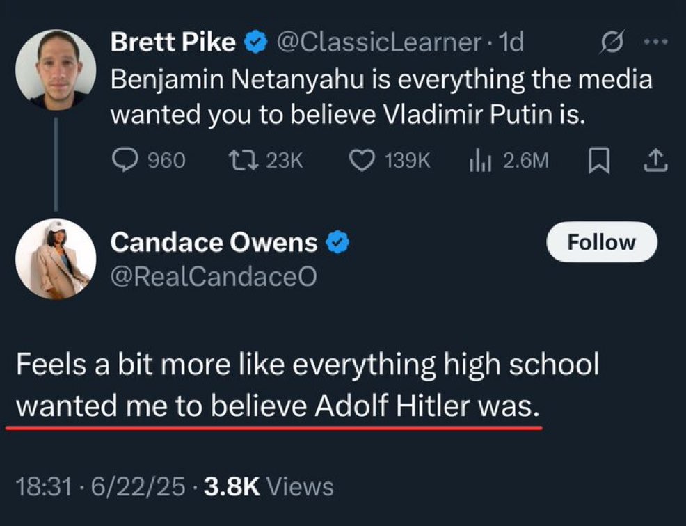
Task: Click Candace Owens' blue verified badge
Action: (x=337, y=242)
